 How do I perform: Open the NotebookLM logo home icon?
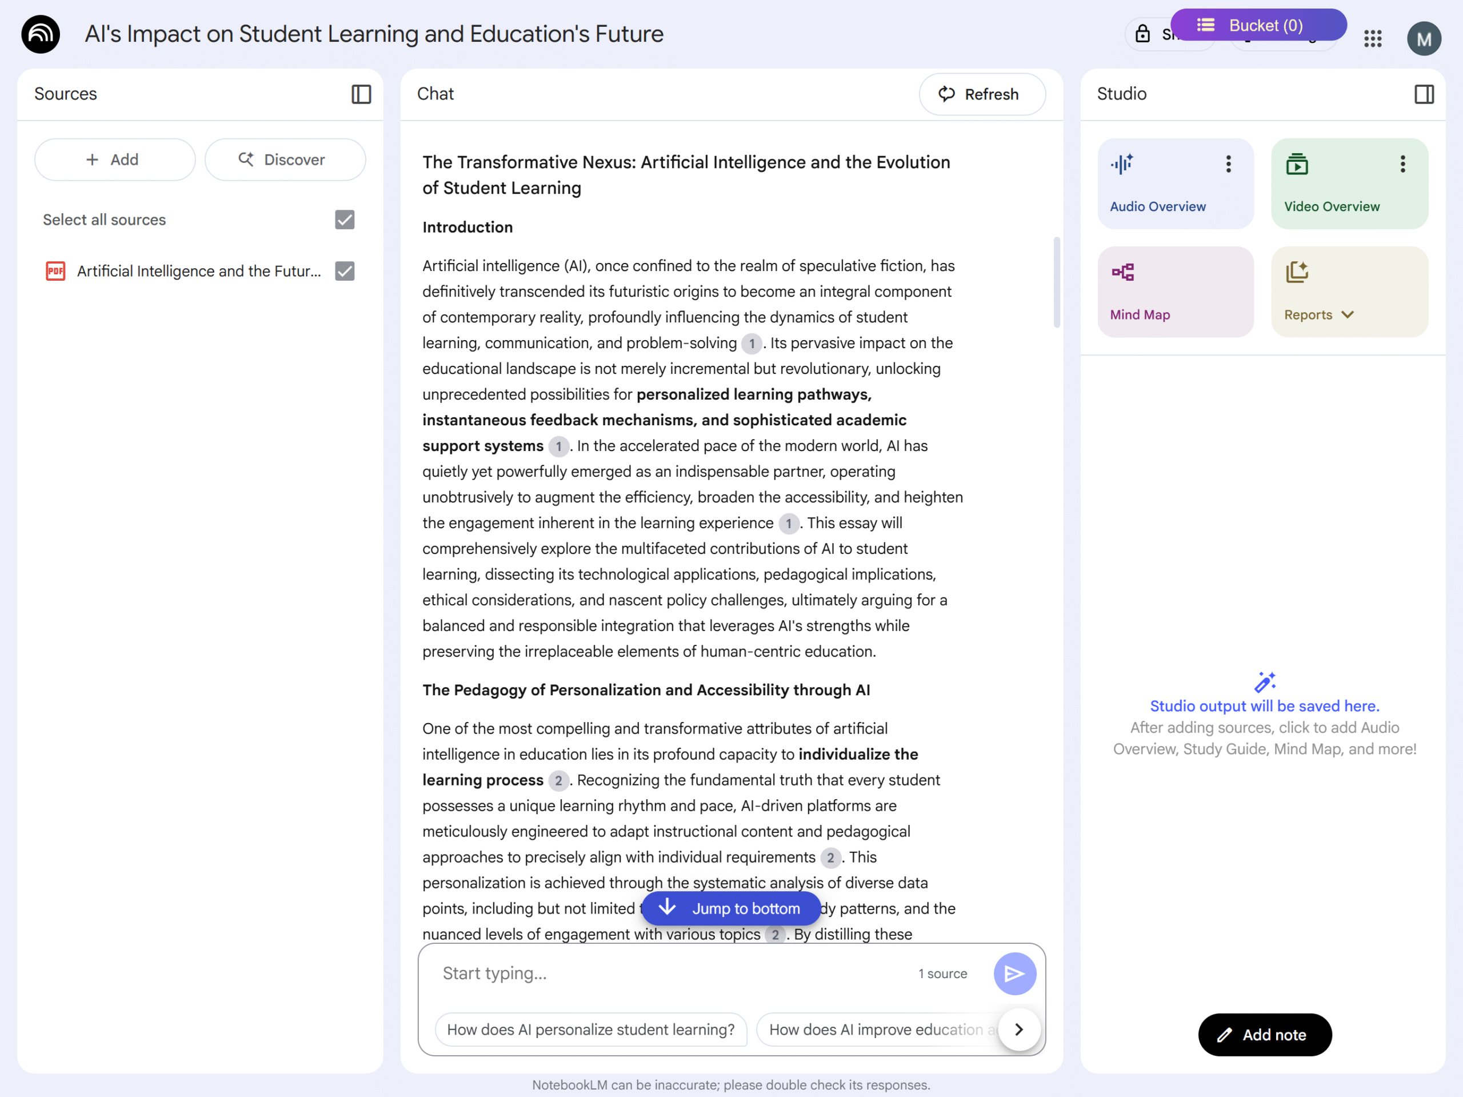pos(41,34)
